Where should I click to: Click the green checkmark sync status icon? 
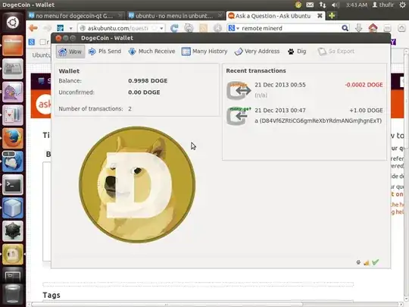pyautogui.click(x=376, y=262)
